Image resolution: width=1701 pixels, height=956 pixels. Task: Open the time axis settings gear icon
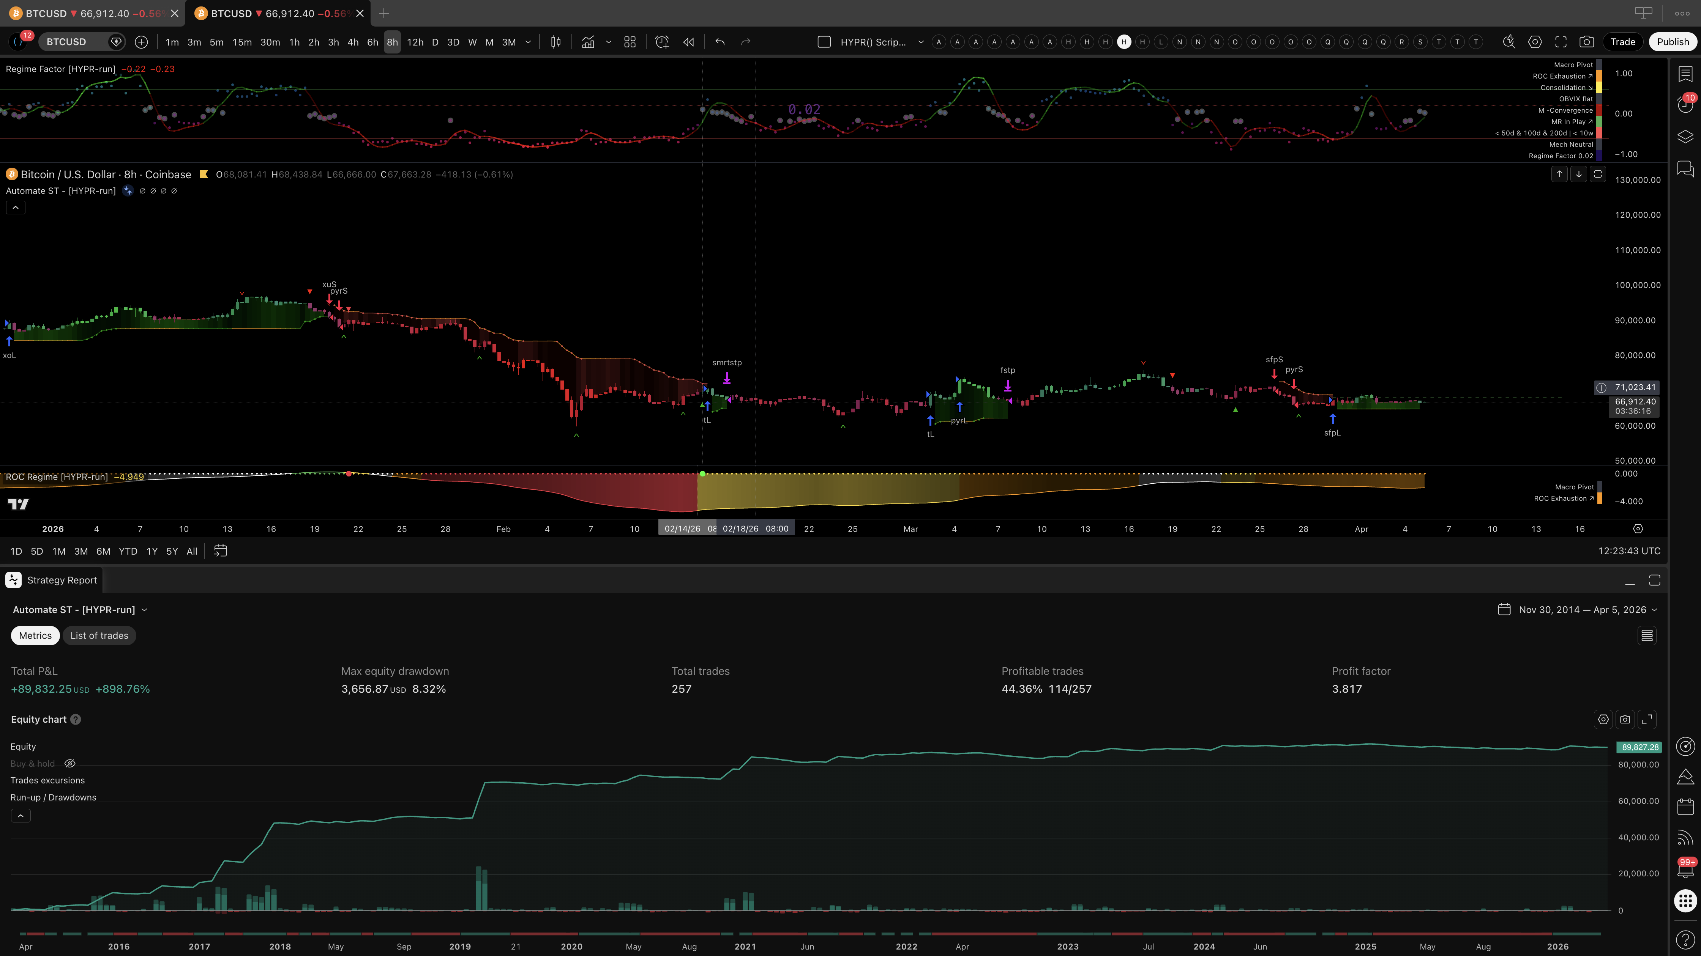(1638, 528)
